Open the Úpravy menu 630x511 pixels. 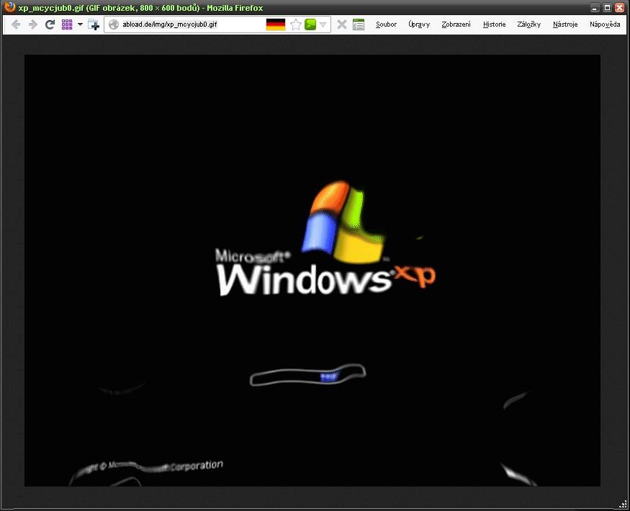[419, 24]
